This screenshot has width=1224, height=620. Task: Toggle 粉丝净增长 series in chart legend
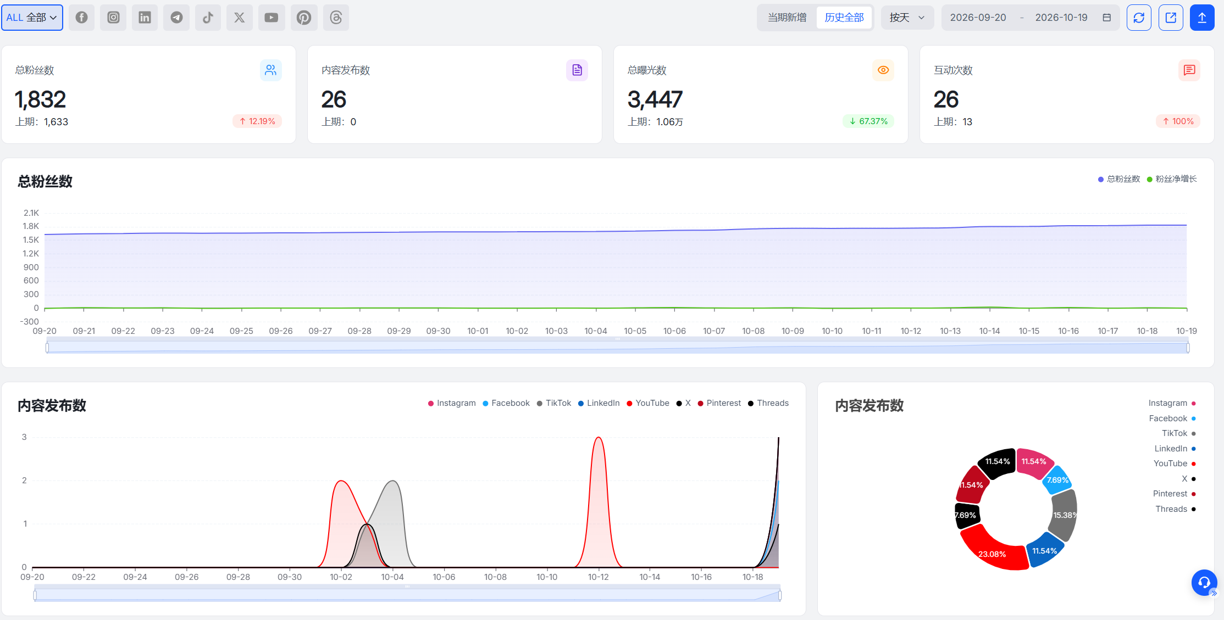tap(1172, 179)
